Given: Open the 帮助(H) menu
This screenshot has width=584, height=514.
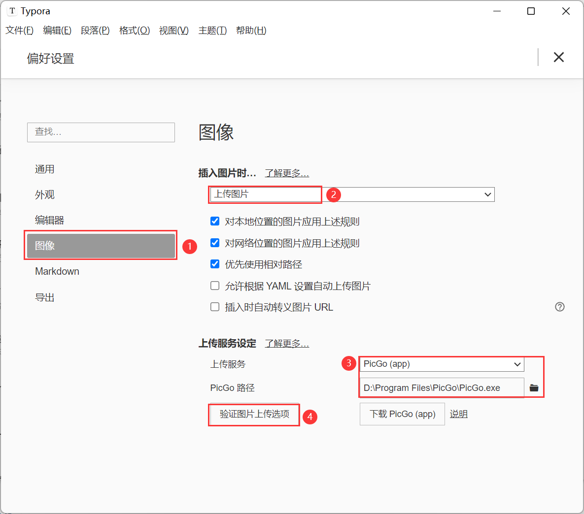Looking at the screenshot, I should pos(251,31).
